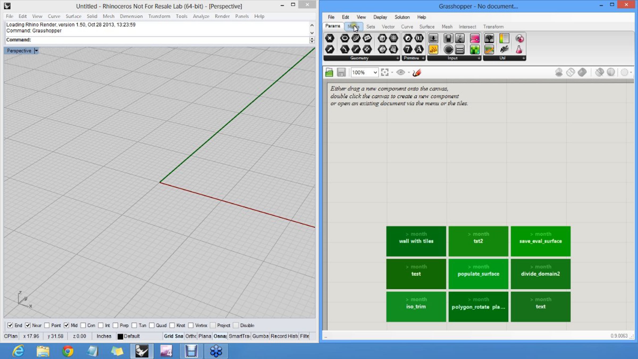Uncheck the Mid osnap checkbox

click(66, 325)
